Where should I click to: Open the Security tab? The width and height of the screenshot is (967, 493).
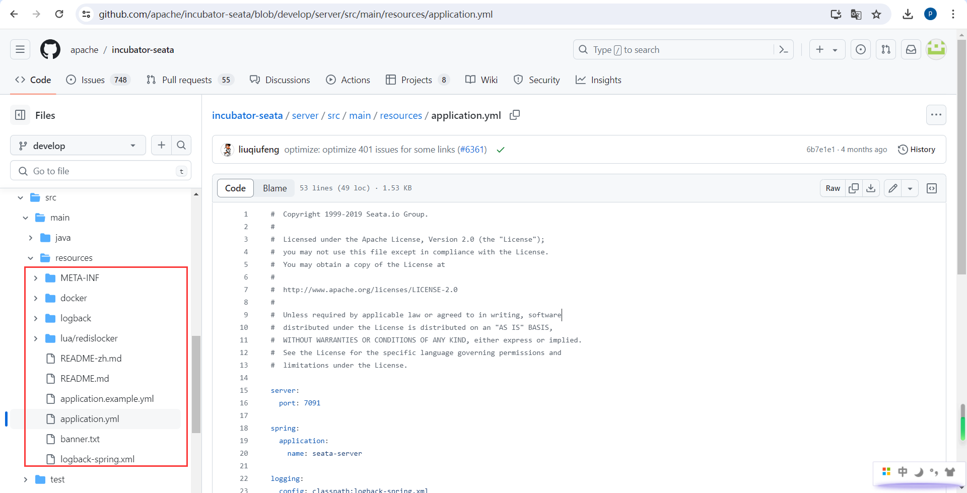(536, 80)
